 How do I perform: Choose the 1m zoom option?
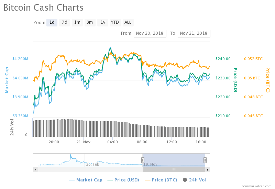point(77,22)
